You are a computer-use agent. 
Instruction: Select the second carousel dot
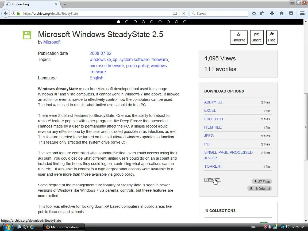pos(127,22)
